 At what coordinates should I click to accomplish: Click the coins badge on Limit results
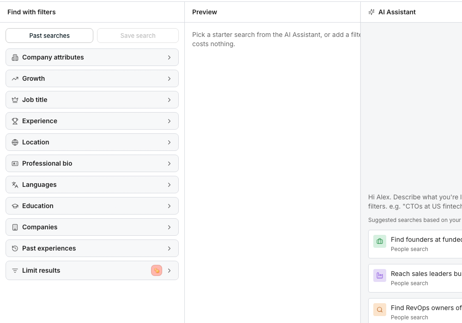point(157,270)
